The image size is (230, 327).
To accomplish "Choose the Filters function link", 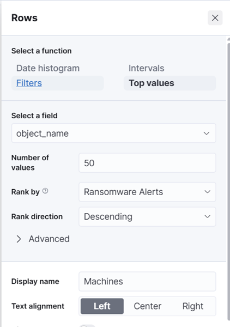I will tap(29, 83).
